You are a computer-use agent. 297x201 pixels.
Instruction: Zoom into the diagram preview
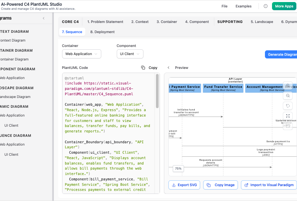pos(288,85)
